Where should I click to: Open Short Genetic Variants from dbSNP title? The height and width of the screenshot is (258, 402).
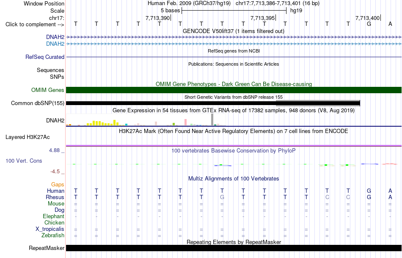234,97
